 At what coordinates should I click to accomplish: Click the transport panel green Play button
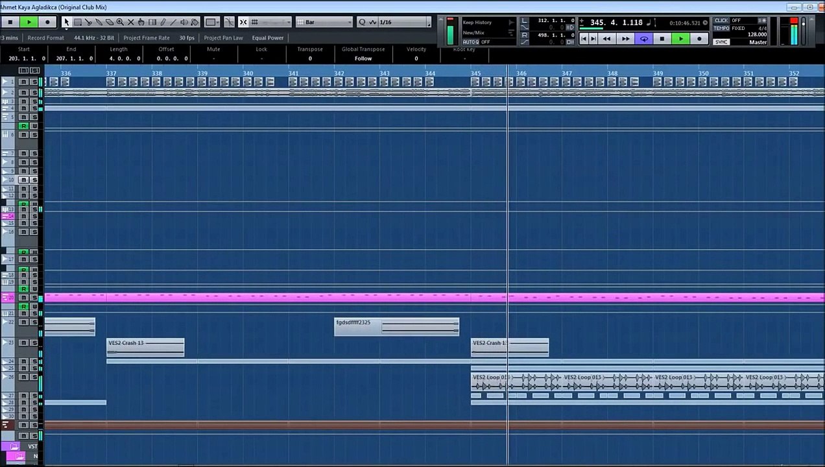[x=680, y=39]
